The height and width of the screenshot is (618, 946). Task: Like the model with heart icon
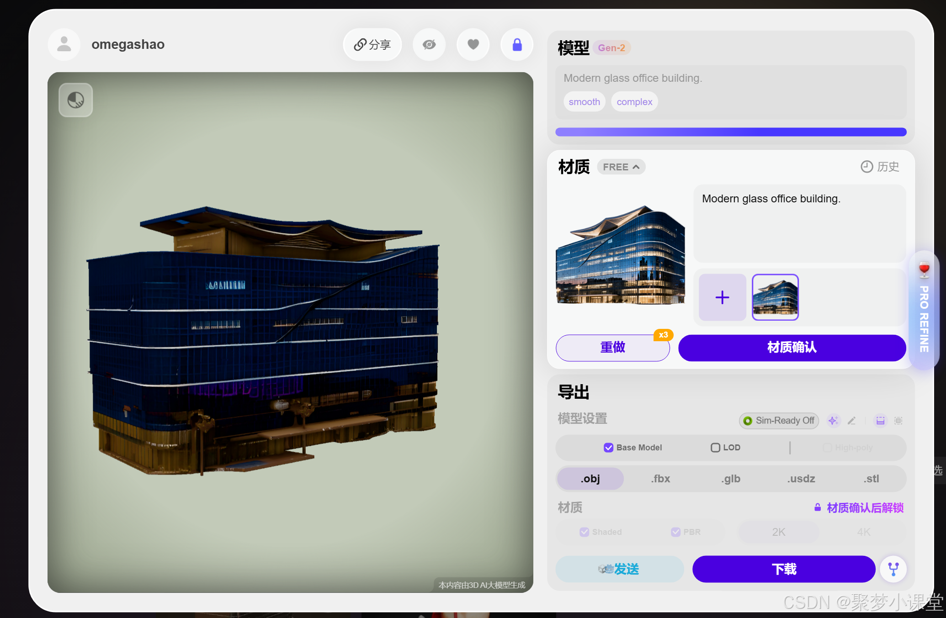(473, 45)
